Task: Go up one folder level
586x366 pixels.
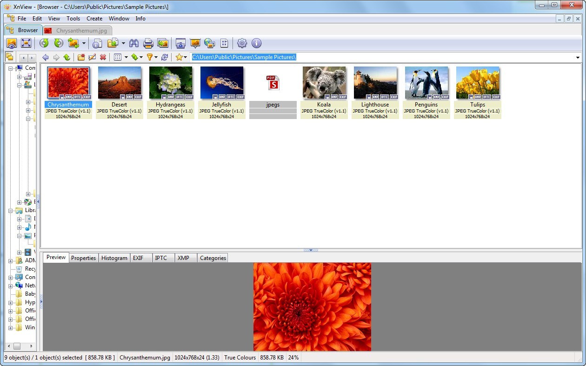Action: click(x=67, y=57)
